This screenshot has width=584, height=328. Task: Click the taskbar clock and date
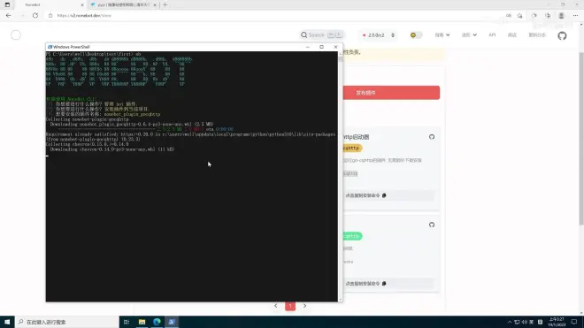[x=557, y=322]
